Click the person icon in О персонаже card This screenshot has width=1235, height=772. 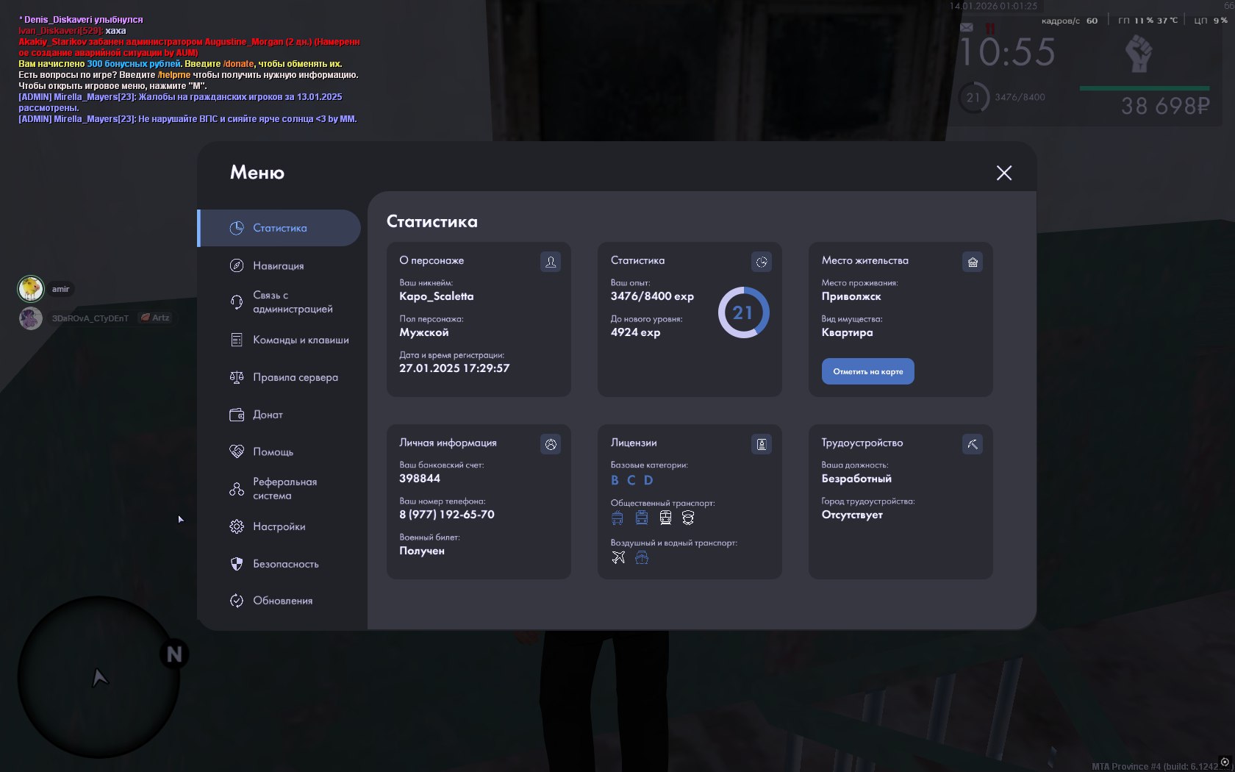tap(550, 262)
